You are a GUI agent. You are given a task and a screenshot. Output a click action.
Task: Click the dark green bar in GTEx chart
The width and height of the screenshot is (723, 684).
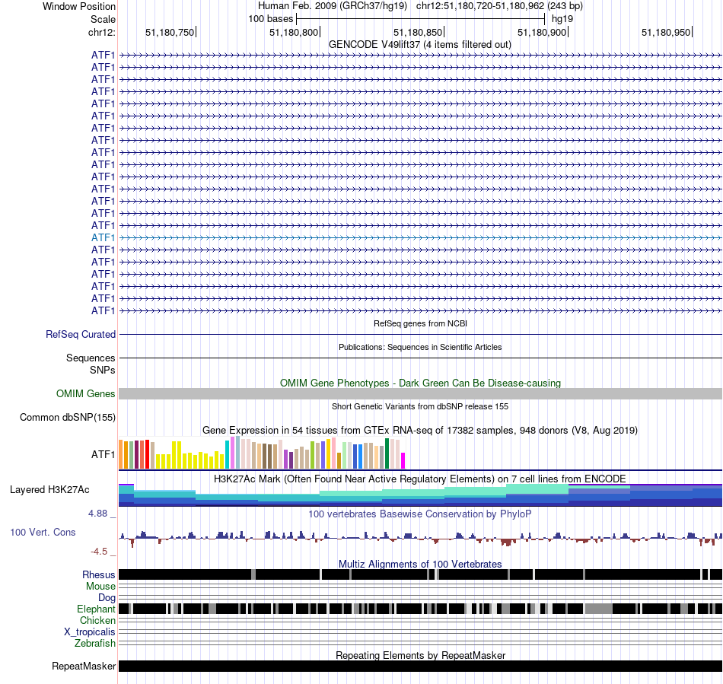click(x=387, y=453)
